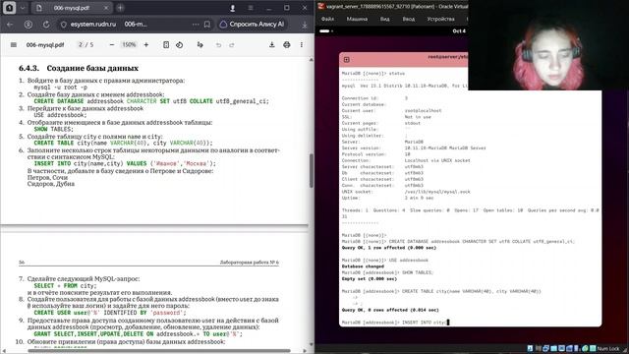This screenshot has height=354, width=629.
Task: Click the Activities indicator in guest top bar
Action: [325, 30]
